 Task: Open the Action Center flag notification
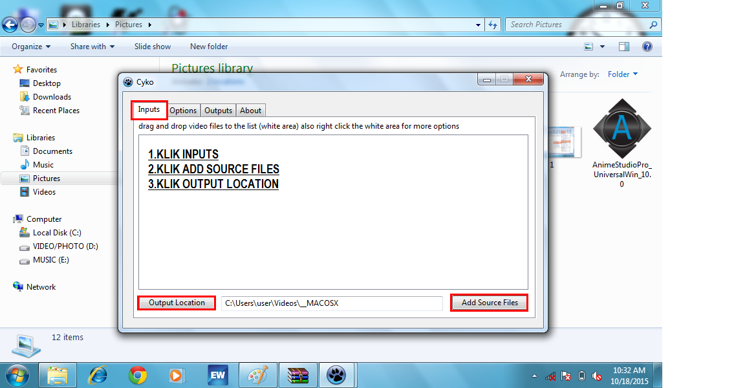(x=565, y=376)
